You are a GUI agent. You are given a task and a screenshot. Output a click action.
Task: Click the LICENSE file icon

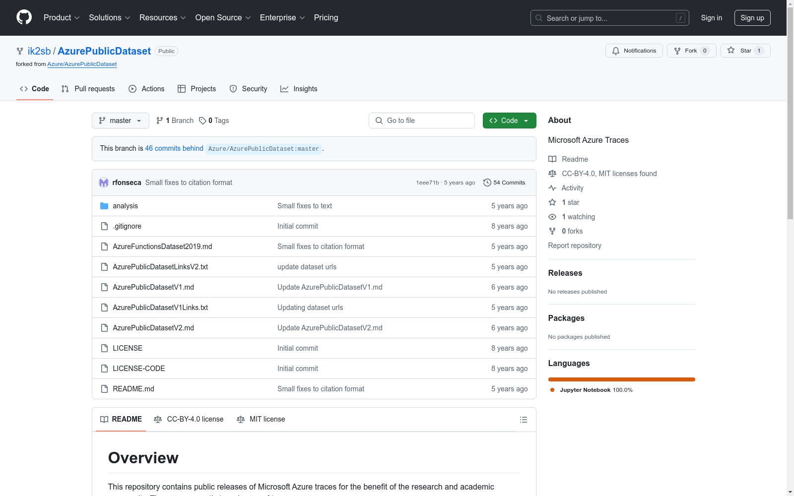[x=104, y=348]
